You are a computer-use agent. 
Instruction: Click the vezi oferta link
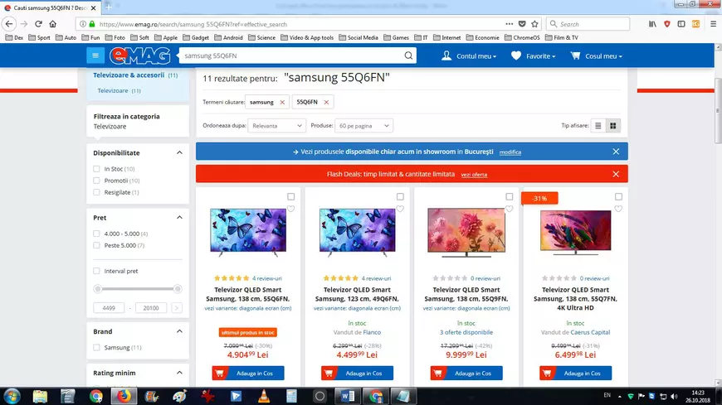(x=474, y=175)
